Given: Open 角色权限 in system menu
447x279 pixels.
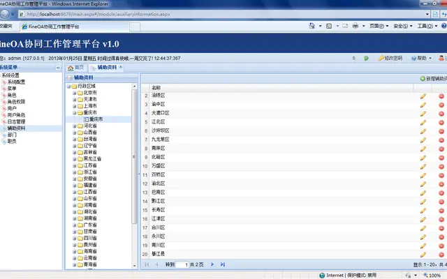Looking at the screenshot, I should point(16,102).
